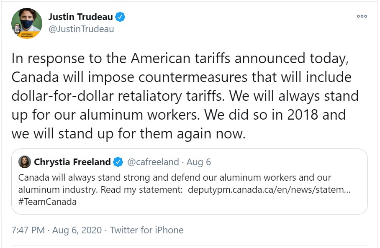Click the Twitter for iPhone source label
This screenshot has height=248, width=380.
pyautogui.click(x=146, y=230)
